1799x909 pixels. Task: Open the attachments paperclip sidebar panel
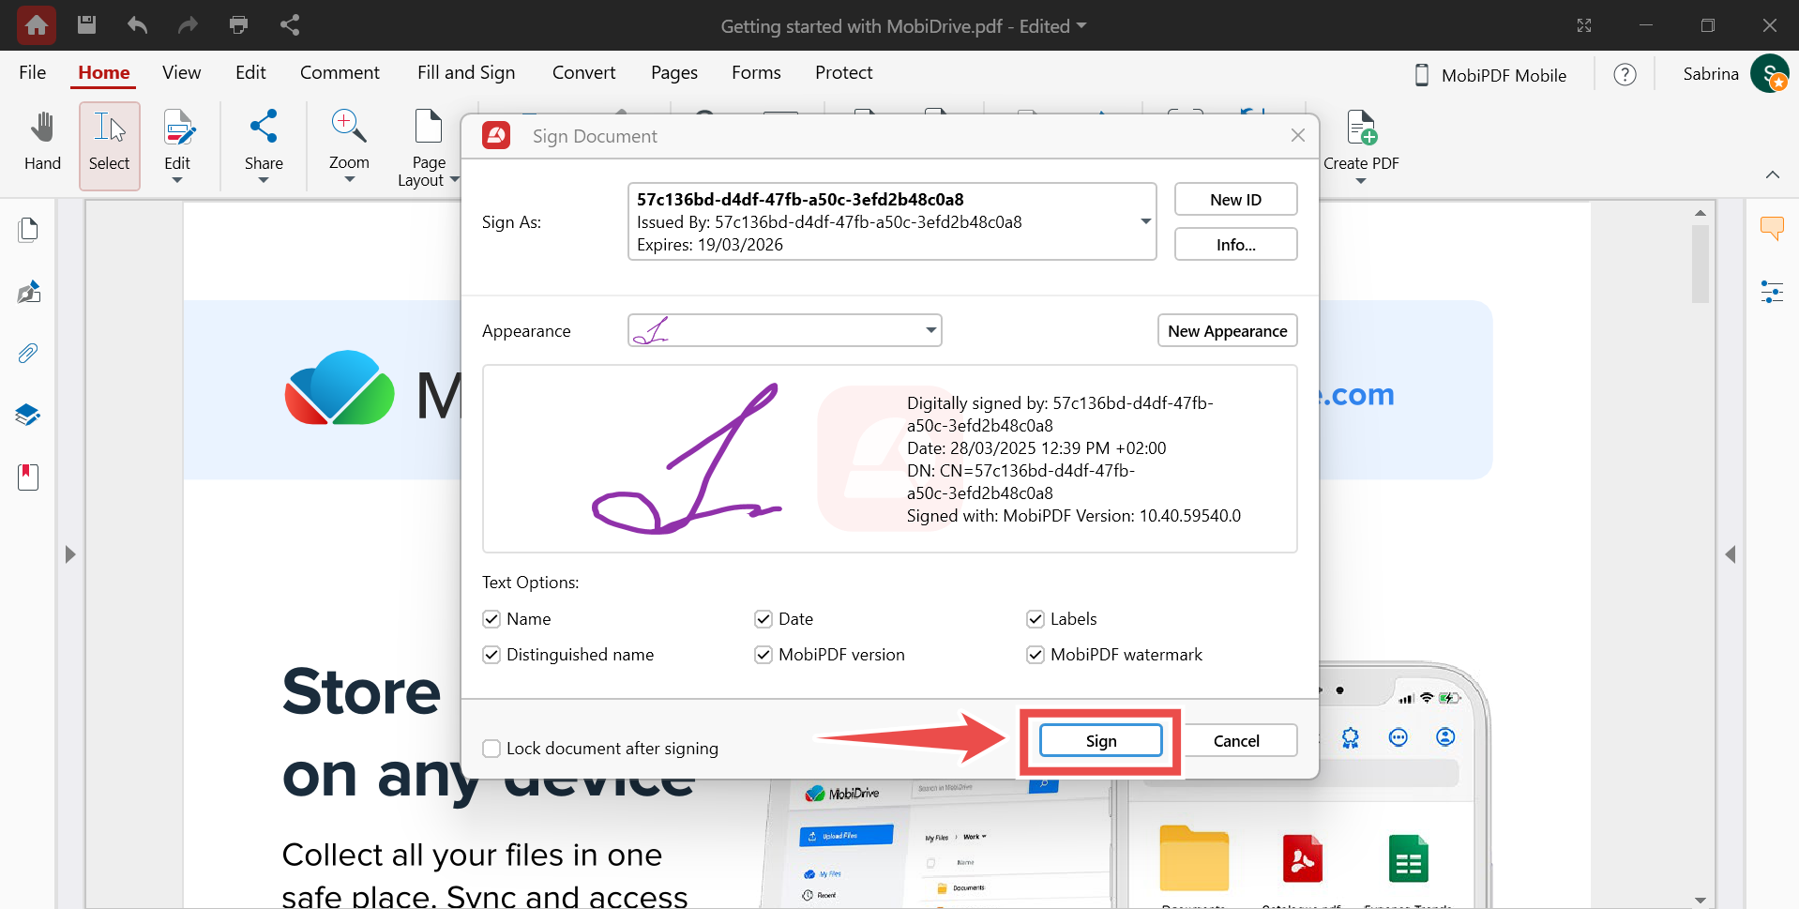(x=28, y=354)
